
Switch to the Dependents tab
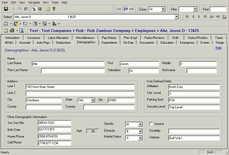coord(109,43)
